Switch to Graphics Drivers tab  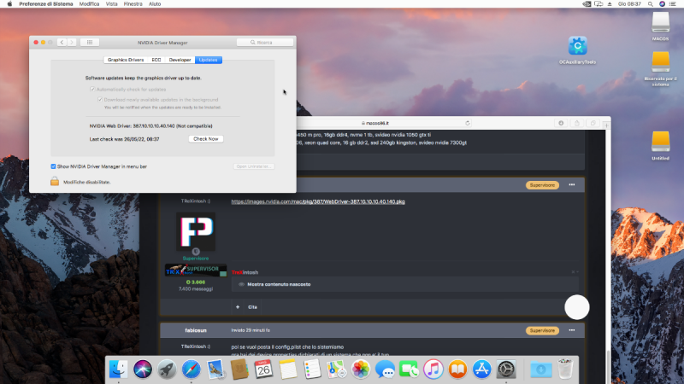tap(126, 60)
